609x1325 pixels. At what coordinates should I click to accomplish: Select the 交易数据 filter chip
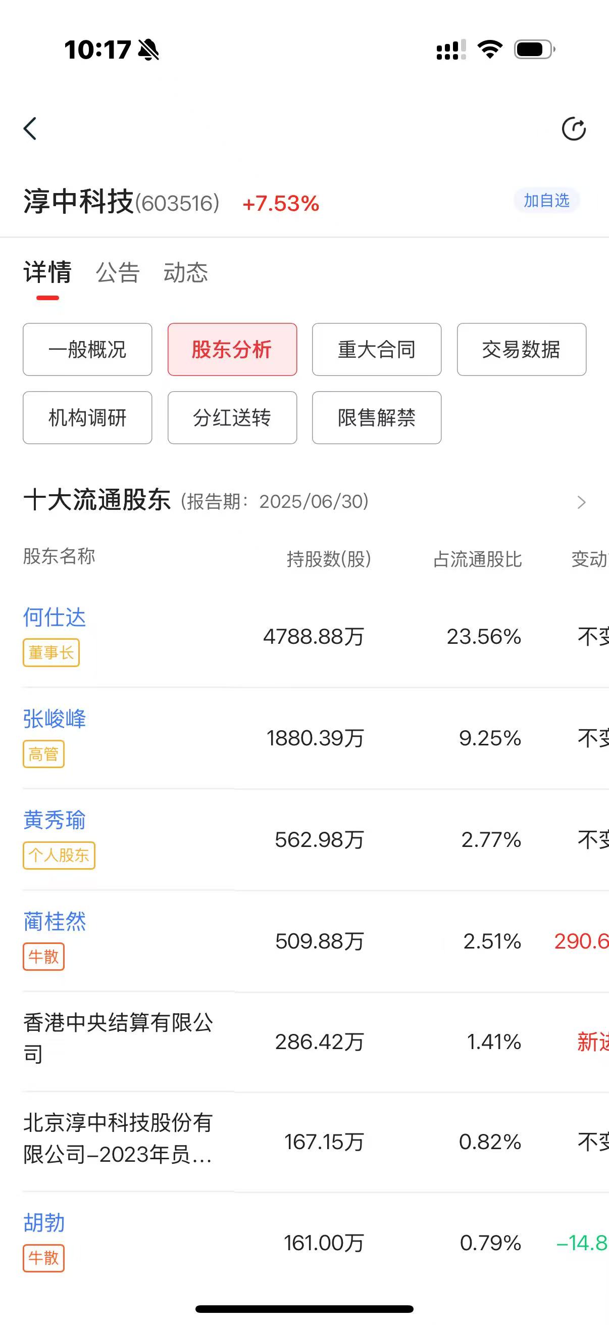click(522, 349)
